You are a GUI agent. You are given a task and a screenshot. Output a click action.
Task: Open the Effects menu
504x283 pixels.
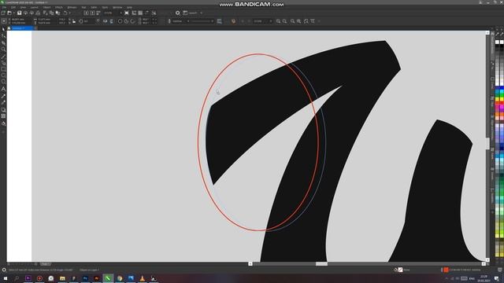59,7
